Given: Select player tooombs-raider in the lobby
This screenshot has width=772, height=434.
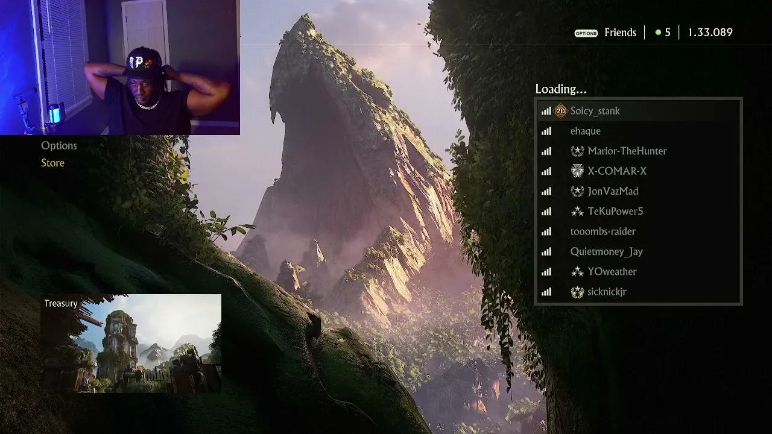Looking at the screenshot, I should 639,231.
